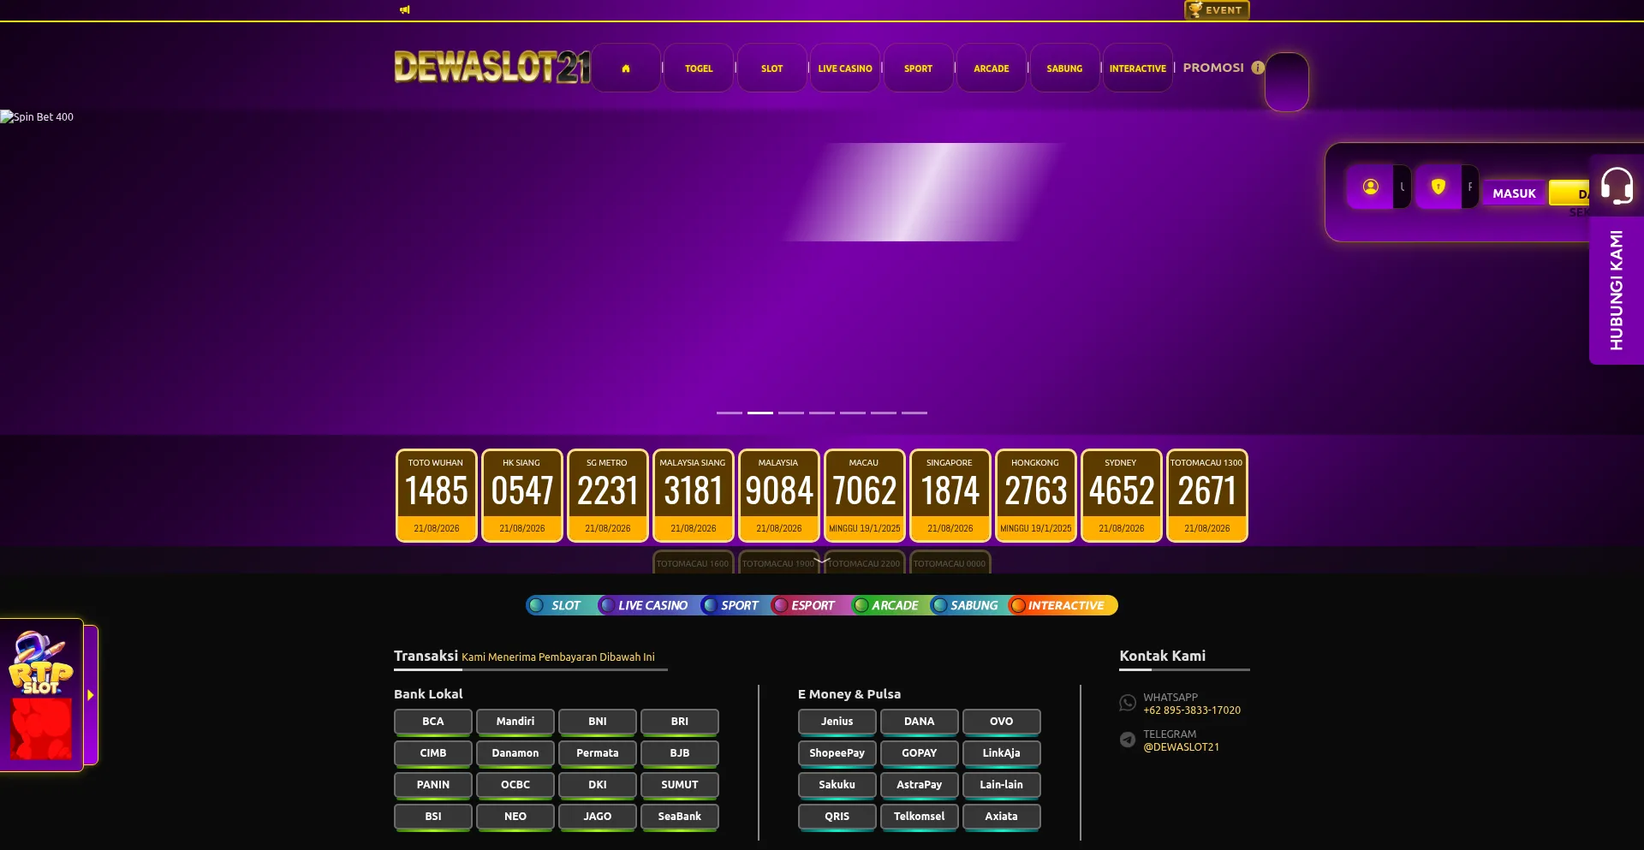Image resolution: width=1644 pixels, height=850 pixels.
Task: Click the DANA e-money button
Action: 920,722
